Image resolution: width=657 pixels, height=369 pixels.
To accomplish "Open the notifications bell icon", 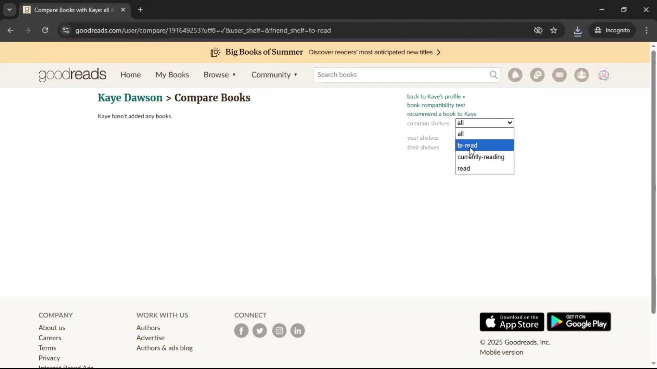I will [515, 75].
